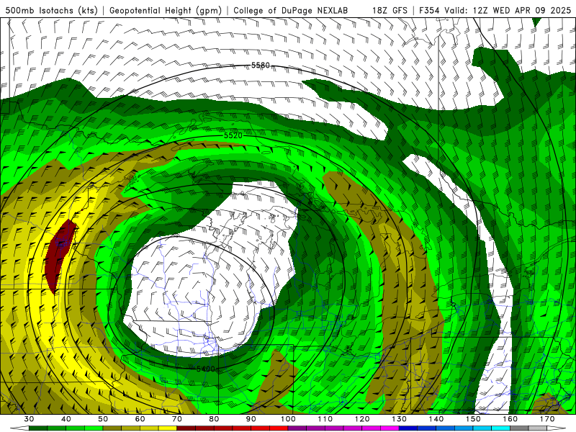
Task: Click the 100 label on the color scale
Action: (x=288, y=419)
